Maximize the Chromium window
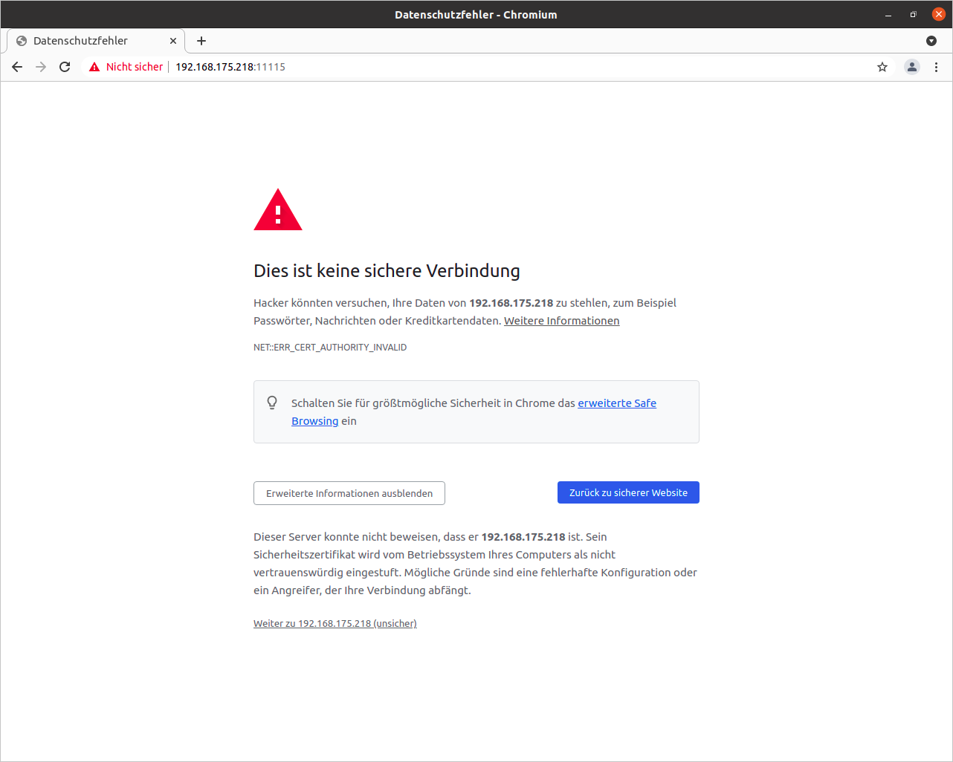 point(913,15)
